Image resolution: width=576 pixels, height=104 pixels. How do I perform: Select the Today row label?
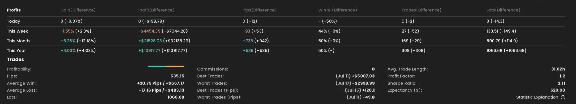click(13, 21)
